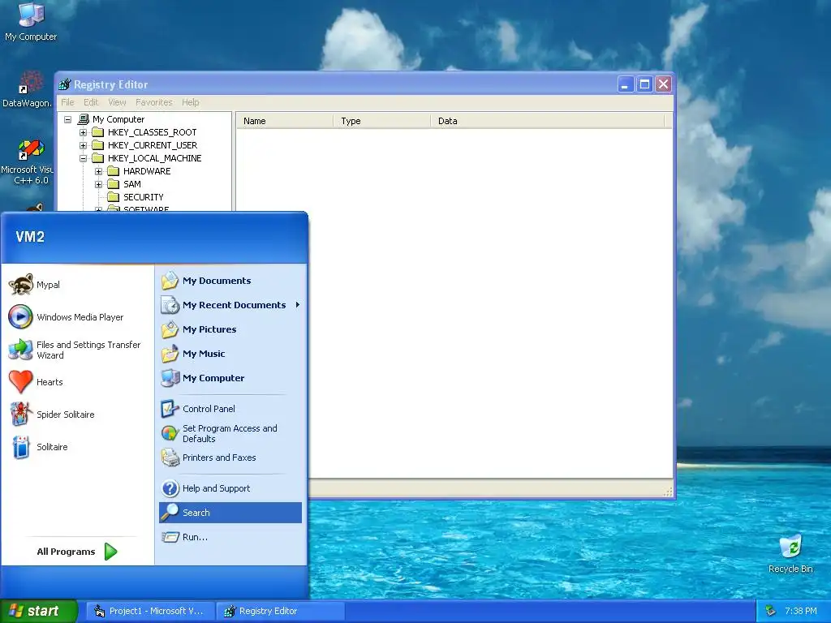
Task: Switch to Project1 - Microsoft Visual taskbar button
Action: pos(150,612)
